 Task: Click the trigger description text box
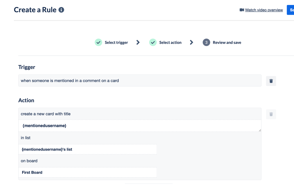[140, 80]
